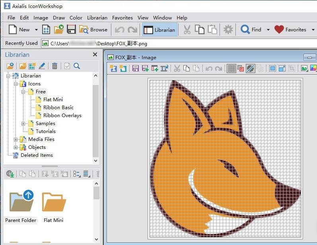317x245 pixels.
Task: Click the Save floppy disk icon in main toolbar
Action: [71, 29]
